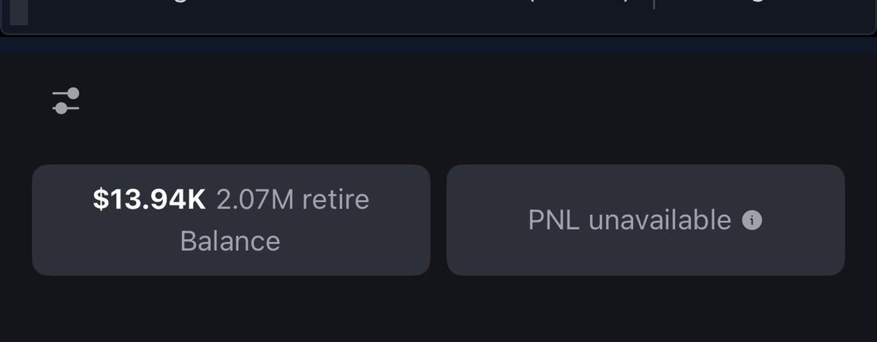Focus the partially visible top panel
877x342 pixels.
click(x=438, y=17)
